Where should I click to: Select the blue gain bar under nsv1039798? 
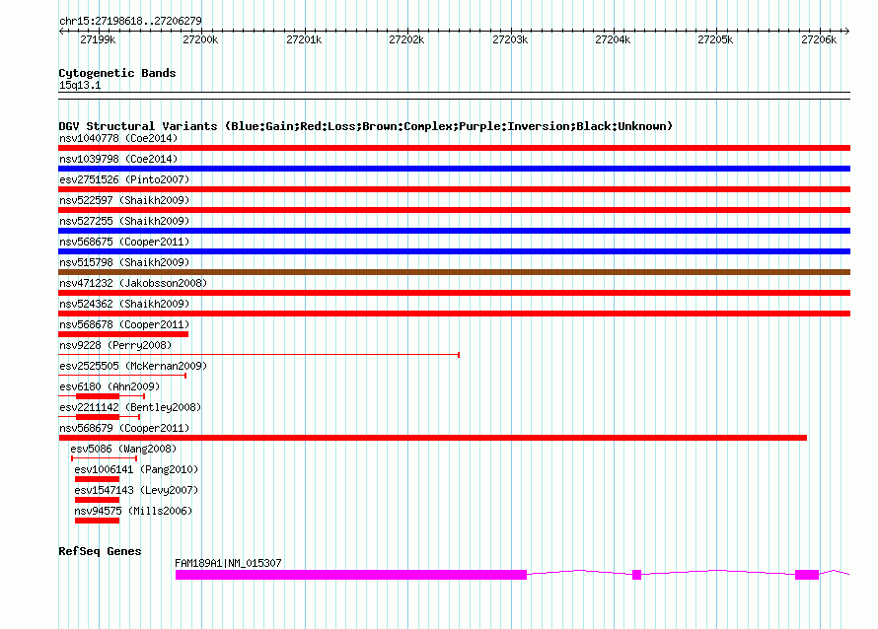tap(454, 169)
